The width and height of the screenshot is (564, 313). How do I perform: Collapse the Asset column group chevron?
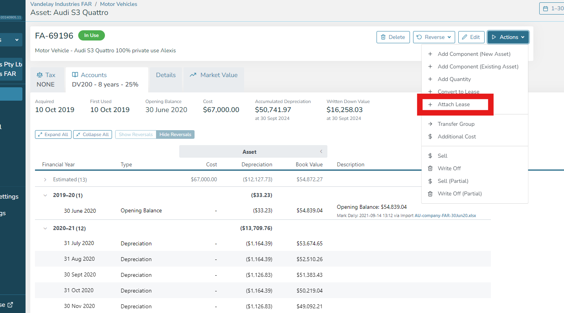coord(321,151)
